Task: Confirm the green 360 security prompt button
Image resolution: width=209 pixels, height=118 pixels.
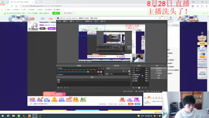Action: click(56, 13)
